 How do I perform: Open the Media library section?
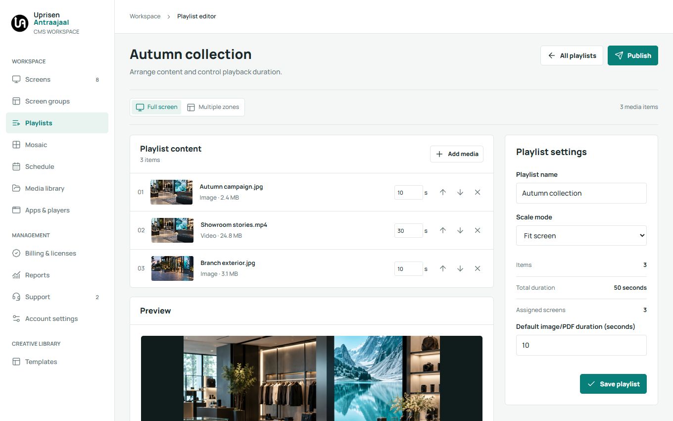point(57,188)
